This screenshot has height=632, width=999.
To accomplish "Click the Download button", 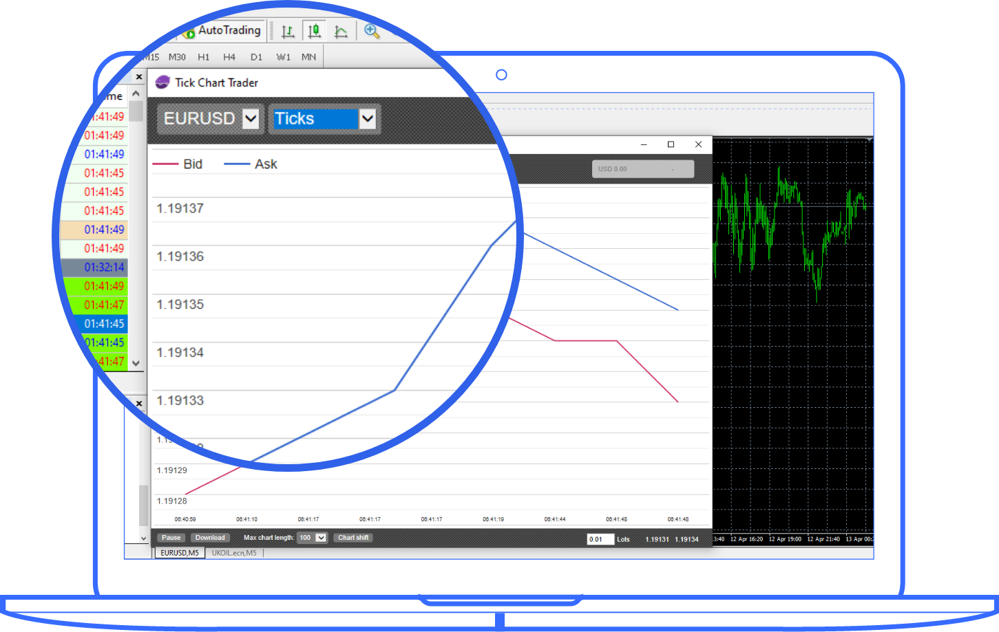I will point(210,538).
